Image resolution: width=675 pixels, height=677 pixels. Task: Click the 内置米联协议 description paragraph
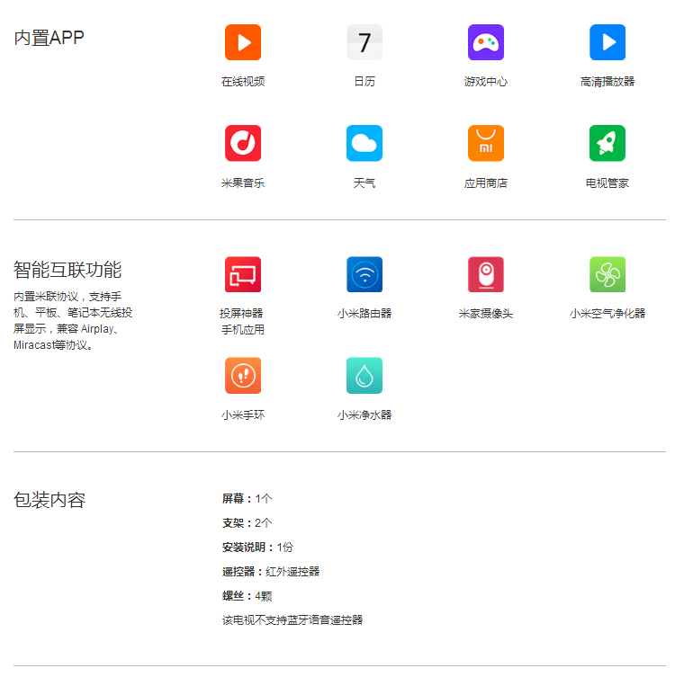tap(73, 321)
